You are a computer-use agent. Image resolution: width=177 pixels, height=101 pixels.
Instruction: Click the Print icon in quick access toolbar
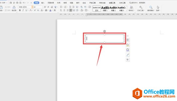[17, 3]
